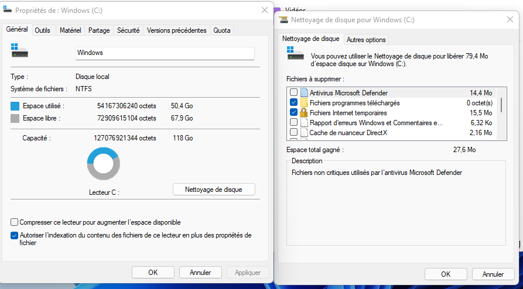Screen dimensions: 523x289
Task: Click the Windows drive icon beside name field
Action: (19, 50)
